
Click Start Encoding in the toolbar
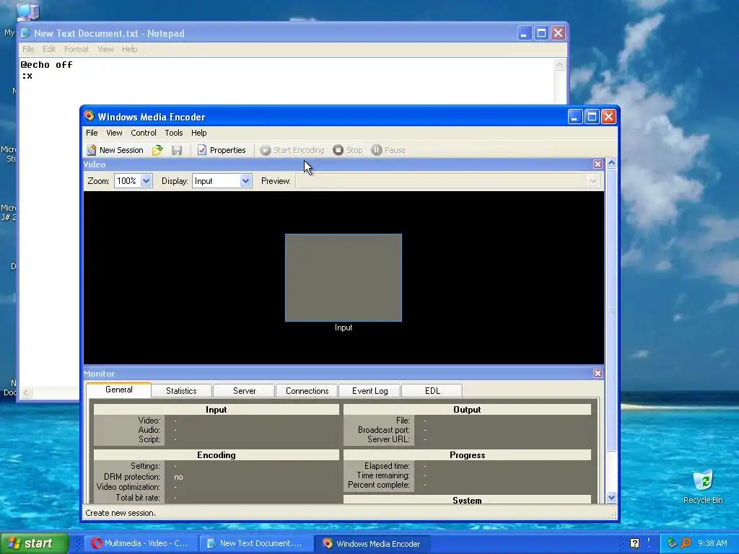click(292, 150)
